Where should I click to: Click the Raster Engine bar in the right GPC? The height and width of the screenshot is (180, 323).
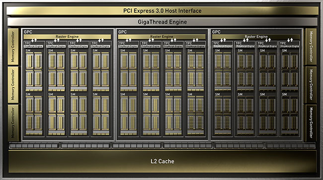pyautogui.click(x=256, y=37)
